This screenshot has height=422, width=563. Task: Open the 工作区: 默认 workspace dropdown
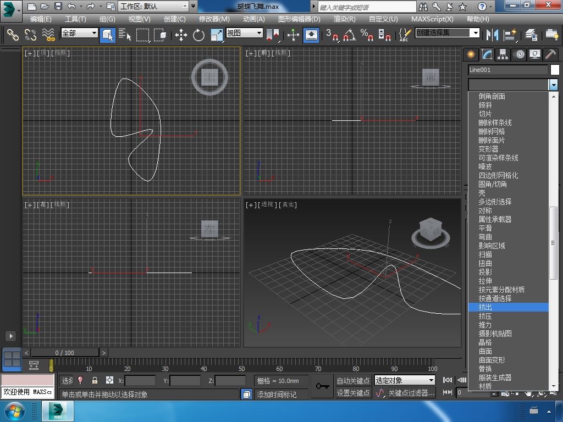tap(153, 6)
